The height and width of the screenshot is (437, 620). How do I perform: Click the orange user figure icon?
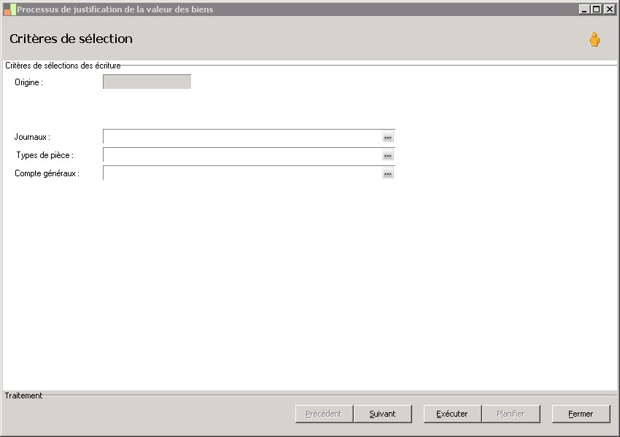click(594, 39)
